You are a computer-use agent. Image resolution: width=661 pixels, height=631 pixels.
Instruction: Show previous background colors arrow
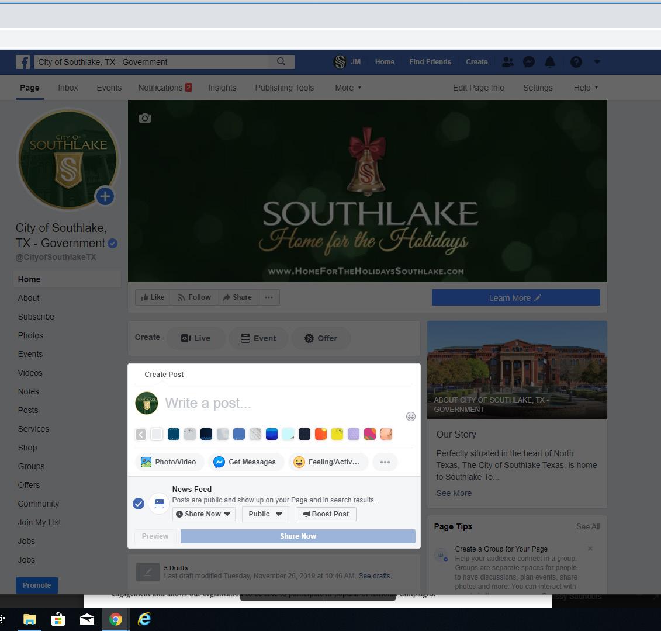tap(141, 434)
